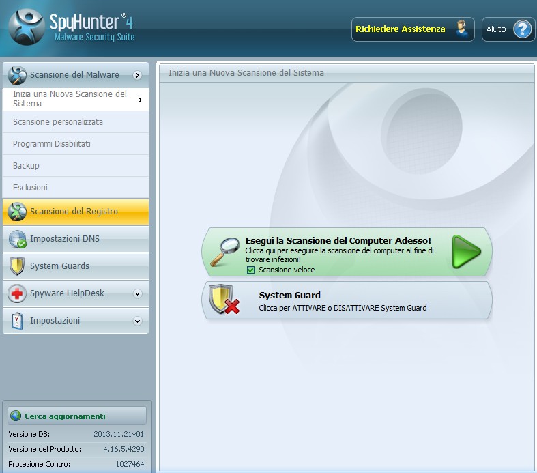537x473 pixels.
Task: Click the blue question mark help icon
Action: 522,29
